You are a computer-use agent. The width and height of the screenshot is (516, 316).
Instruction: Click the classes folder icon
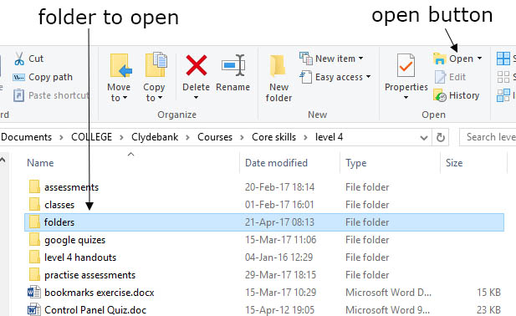[34, 204]
